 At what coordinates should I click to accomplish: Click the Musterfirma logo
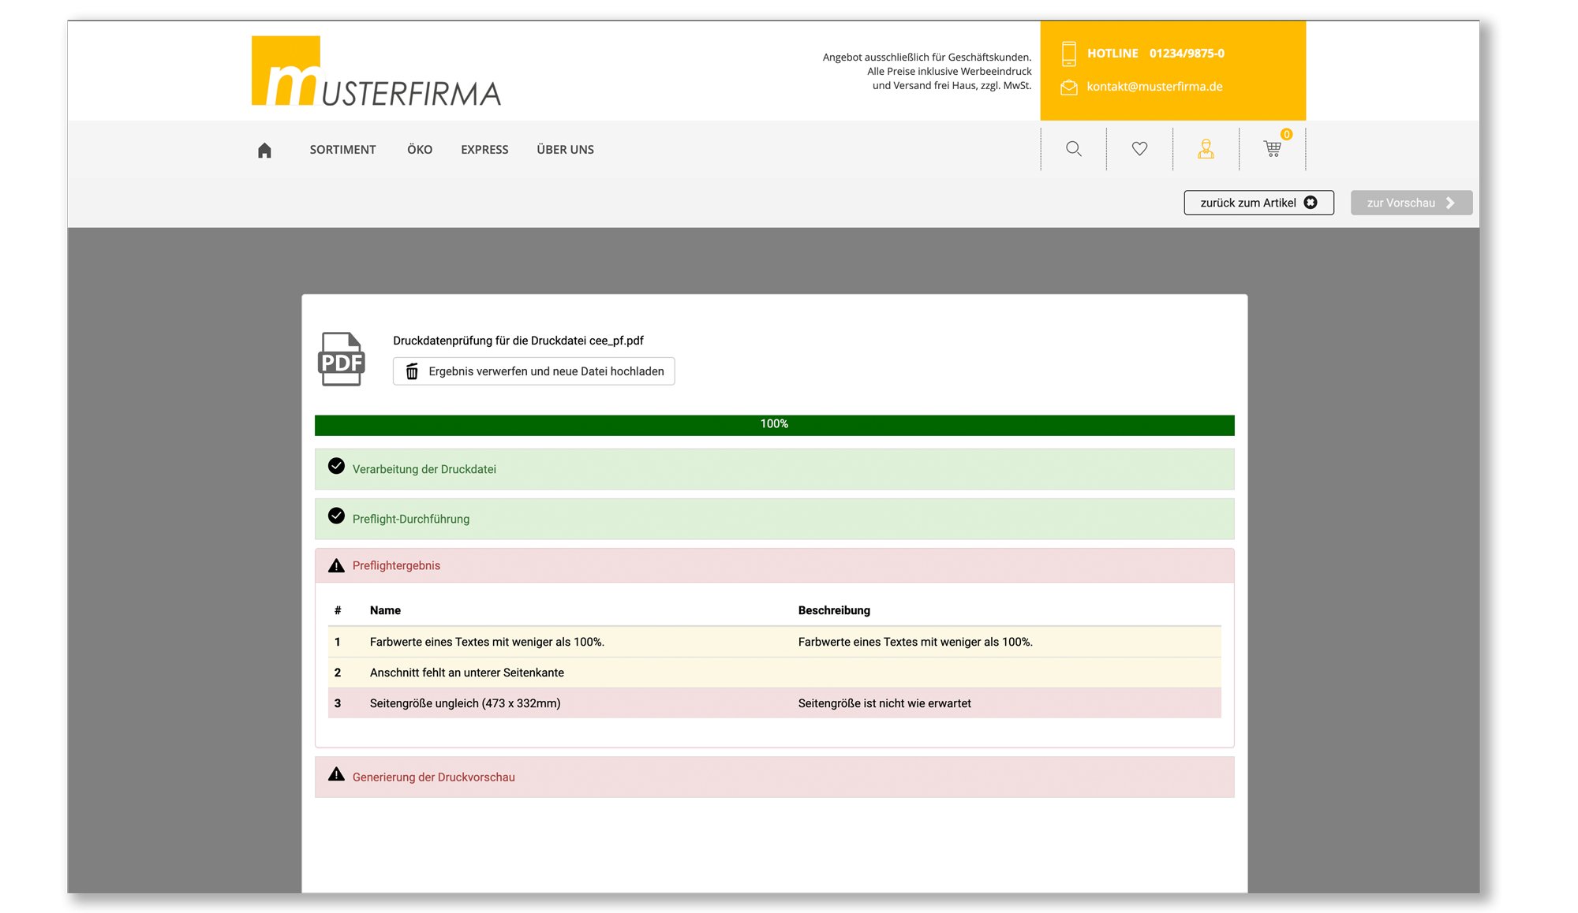[376, 71]
